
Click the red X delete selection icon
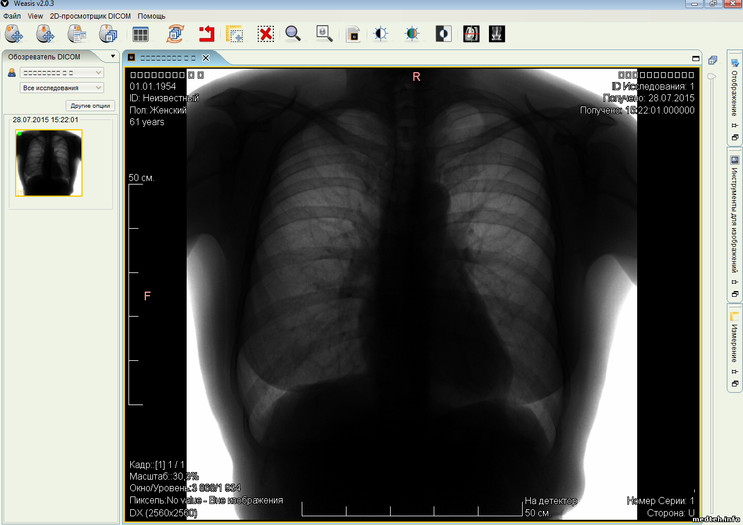[x=266, y=34]
